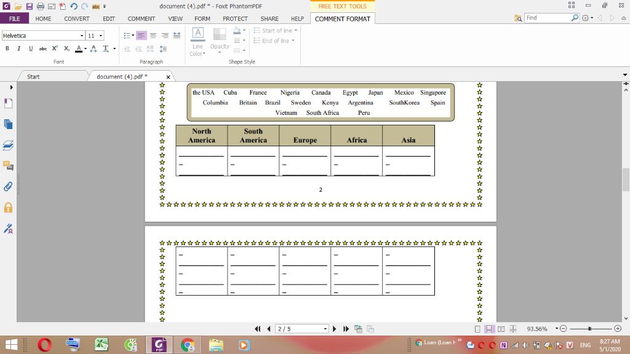Expand the navigation panel arrow
The height and width of the screenshot is (354, 630).
tap(11, 87)
